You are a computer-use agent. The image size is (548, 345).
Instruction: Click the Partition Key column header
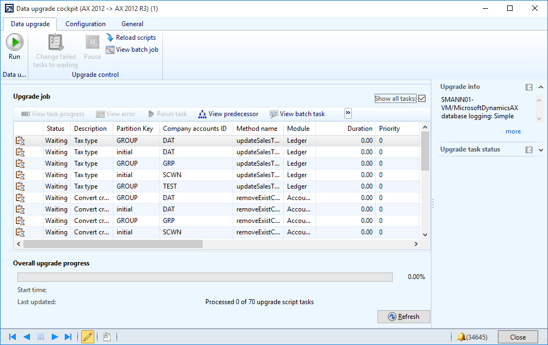[x=136, y=129]
